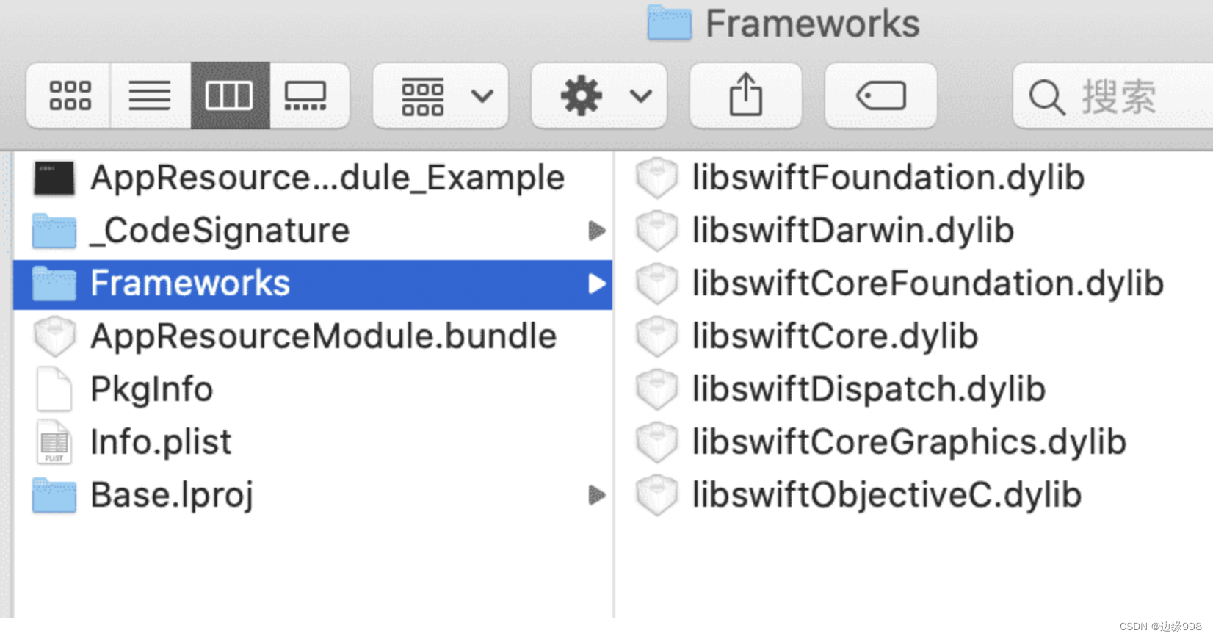
Task: Select libswiftObjectiveC.dylib file
Action: (886, 495)
